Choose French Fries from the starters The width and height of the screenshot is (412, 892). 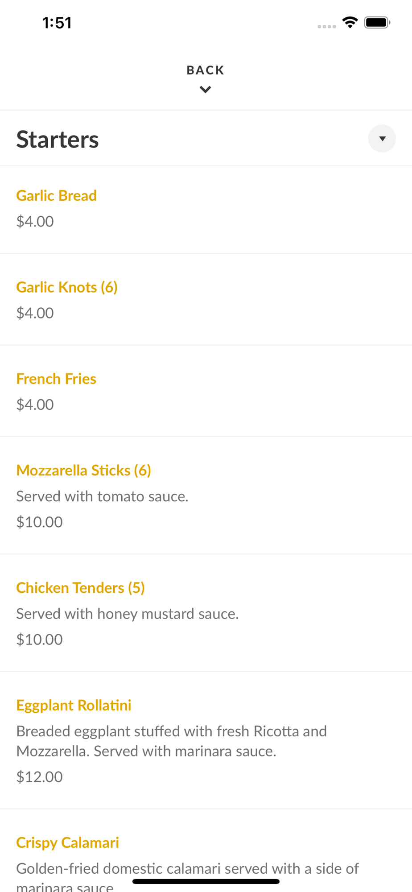[x=56, y=379]
